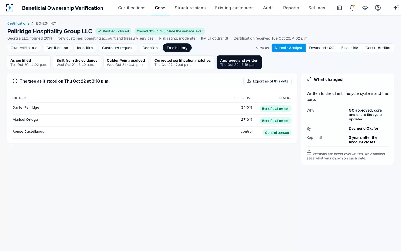The width and height of the screenshot is (401, 251).
Task: Switch to Ownership tree section
Action: point(24,48)
